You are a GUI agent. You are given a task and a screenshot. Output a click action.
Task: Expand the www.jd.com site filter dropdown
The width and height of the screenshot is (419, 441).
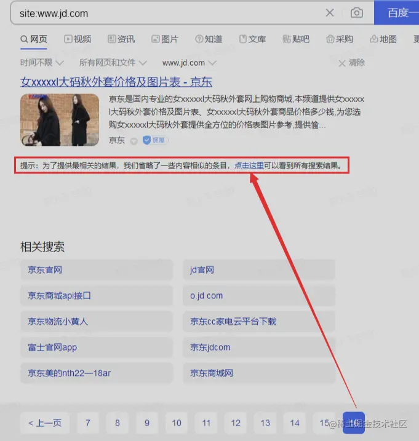[190, 63]
